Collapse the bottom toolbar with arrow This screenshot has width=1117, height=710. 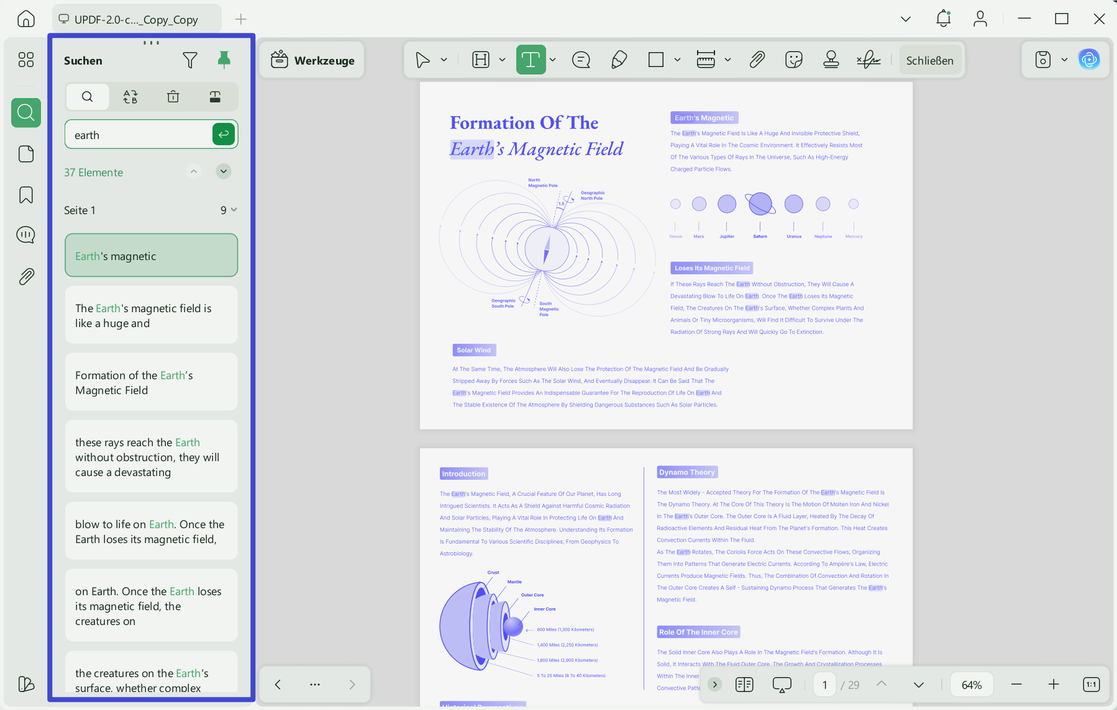click(715, 685)
